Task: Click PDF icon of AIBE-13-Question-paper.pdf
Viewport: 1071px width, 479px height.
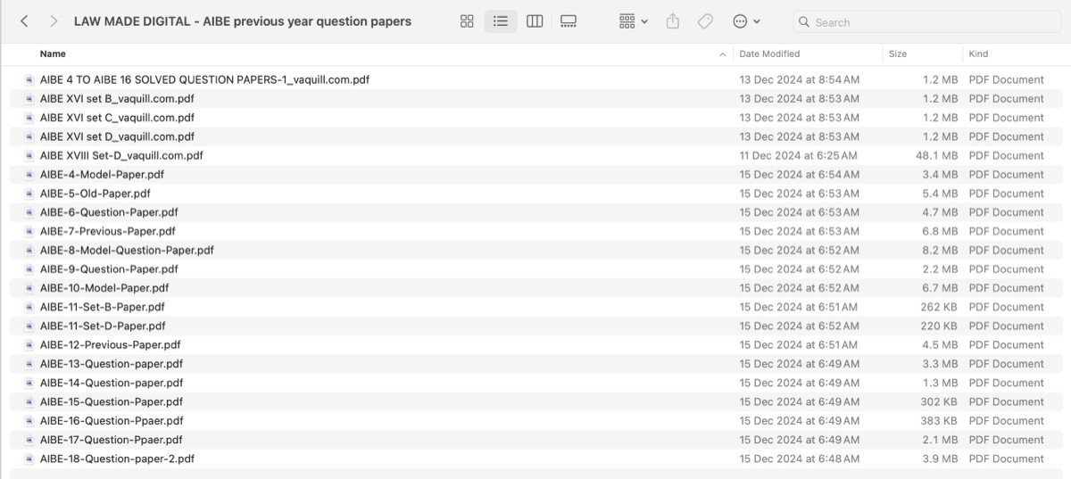Action: [29, 364]
